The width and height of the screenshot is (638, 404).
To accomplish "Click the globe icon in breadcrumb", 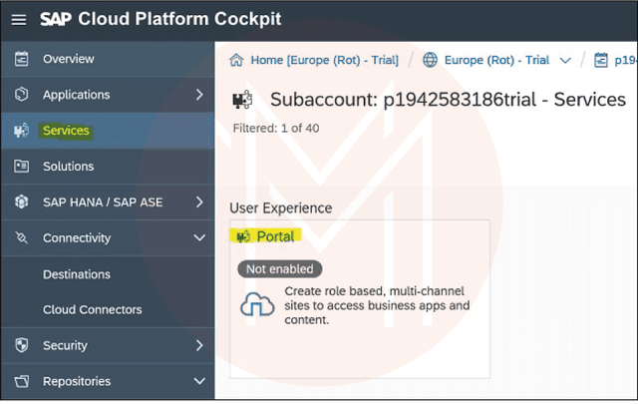I will [x=431, y=60].
